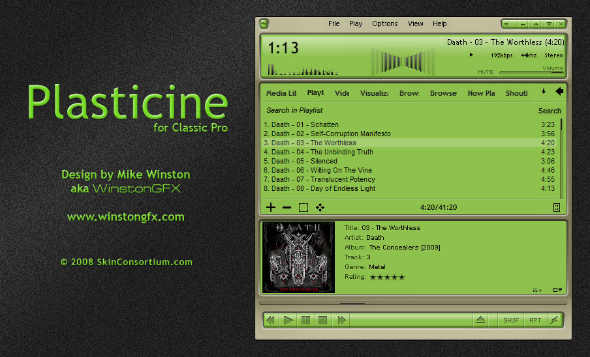The image size is (590, 357).
Task: Select '8. Daath - 08 - Day of Endless Light'
Action: 409,188
